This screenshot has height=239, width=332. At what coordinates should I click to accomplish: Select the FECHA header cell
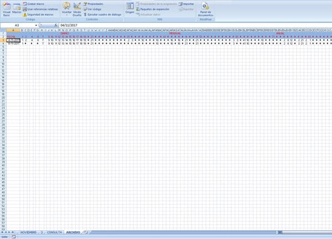pyautogui.click(x=13, y=37)
